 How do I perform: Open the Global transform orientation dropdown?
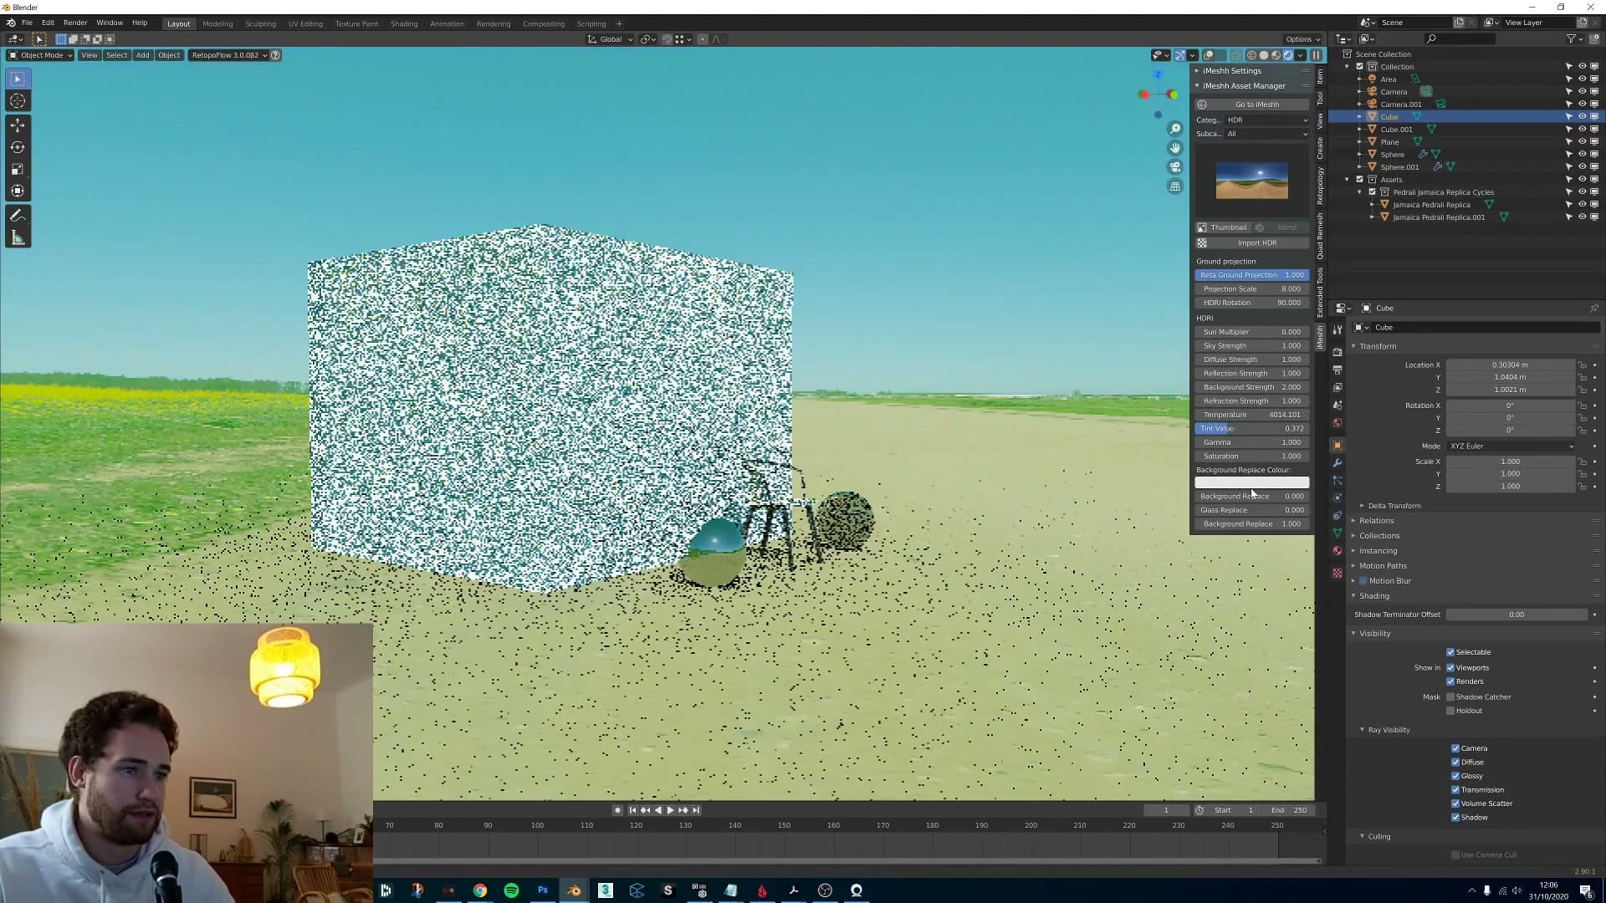point(611,39)
